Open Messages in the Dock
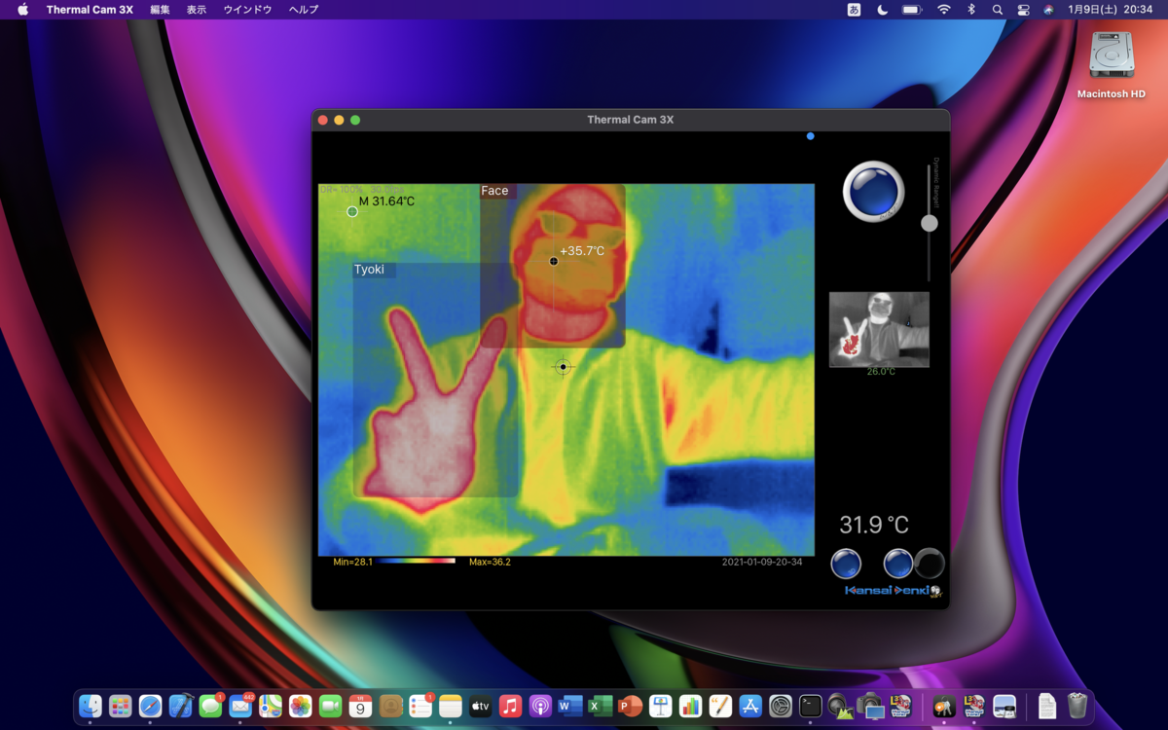 [211, 706]
